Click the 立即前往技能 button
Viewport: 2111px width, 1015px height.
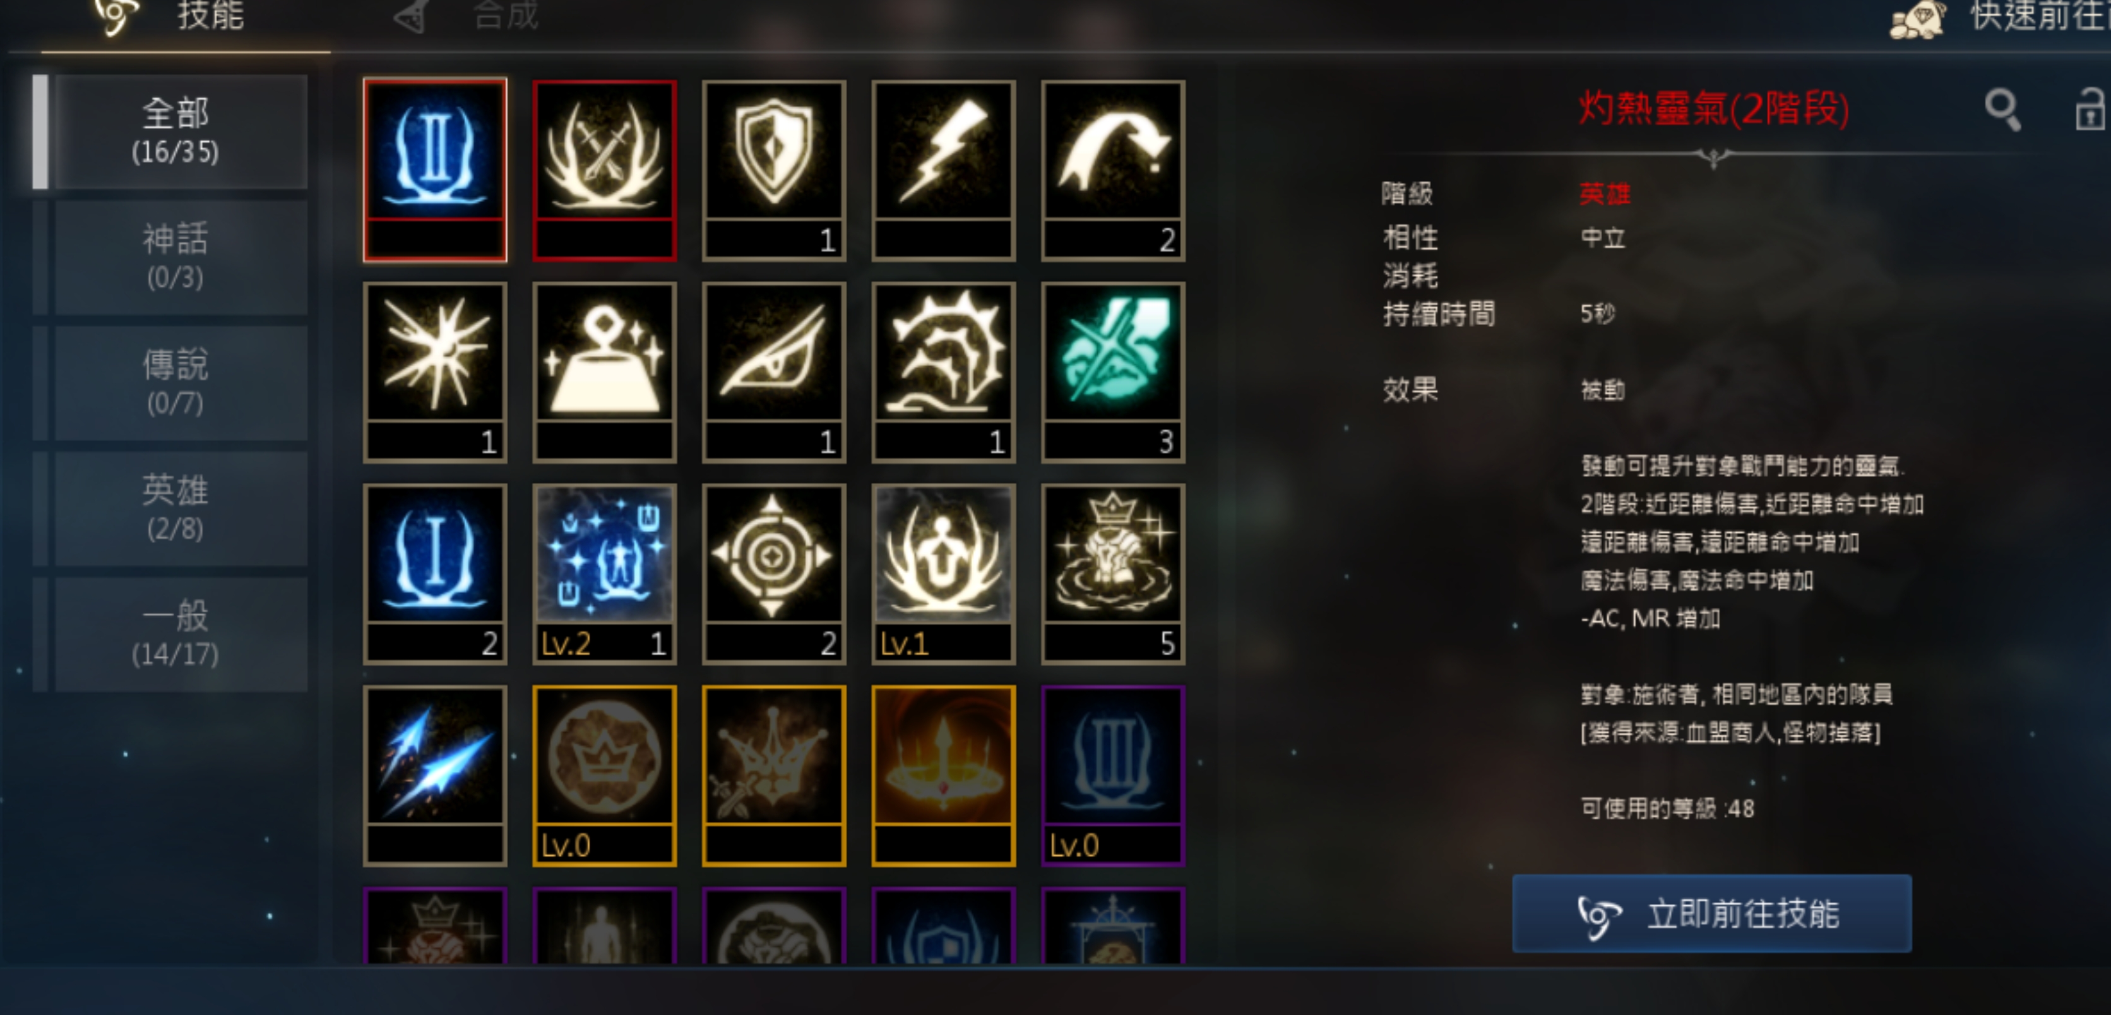click(x=1711, y=913)
